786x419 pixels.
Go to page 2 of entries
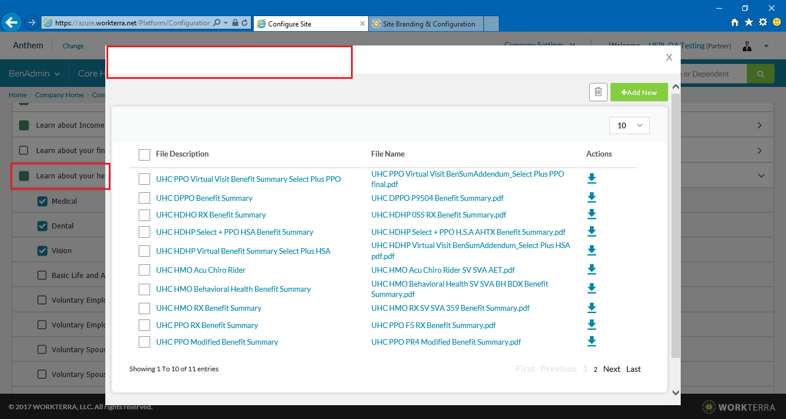coord(596,370)
